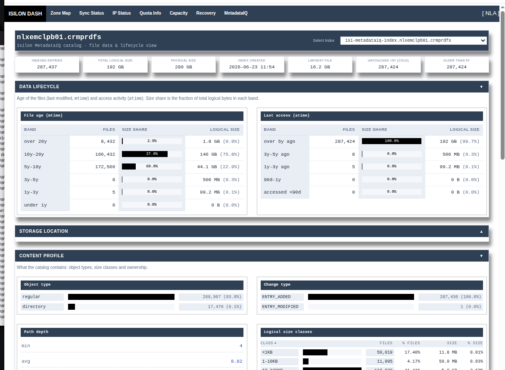Click atime logical size '192 GB (99.7%)'
The height and width of the screenshot is (370, 505).
click(460, 142)
